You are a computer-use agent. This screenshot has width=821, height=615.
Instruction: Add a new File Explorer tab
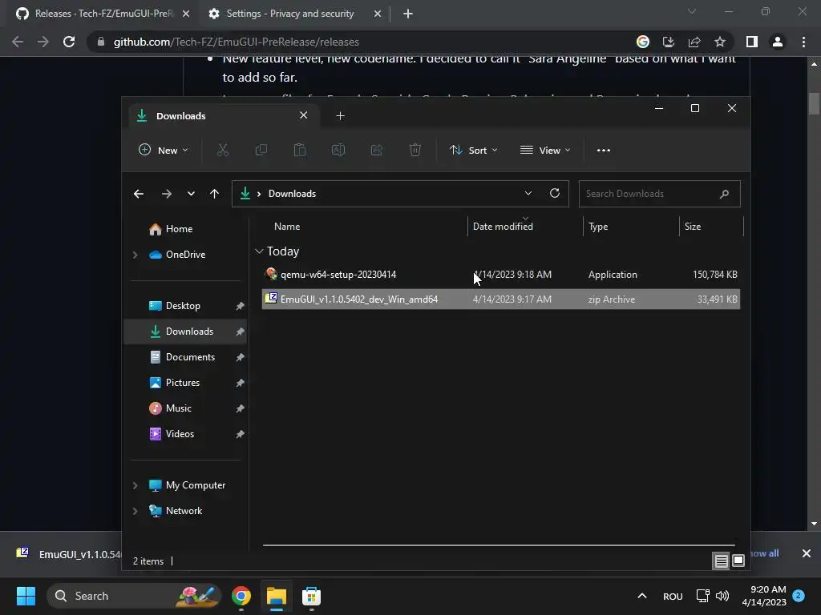(340, 115)
